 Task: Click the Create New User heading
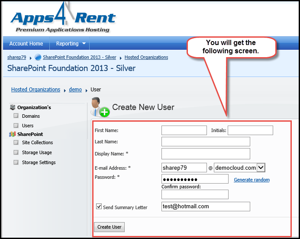coord(143,107)
